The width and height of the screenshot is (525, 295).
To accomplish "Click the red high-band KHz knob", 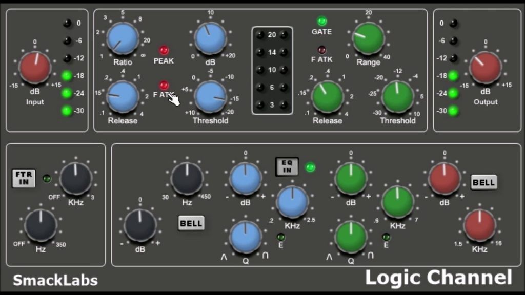I will click(x=479, y=225).
